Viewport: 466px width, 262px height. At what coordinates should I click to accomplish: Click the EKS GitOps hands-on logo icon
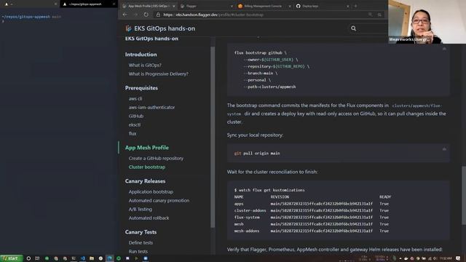(x=128, y=28)
